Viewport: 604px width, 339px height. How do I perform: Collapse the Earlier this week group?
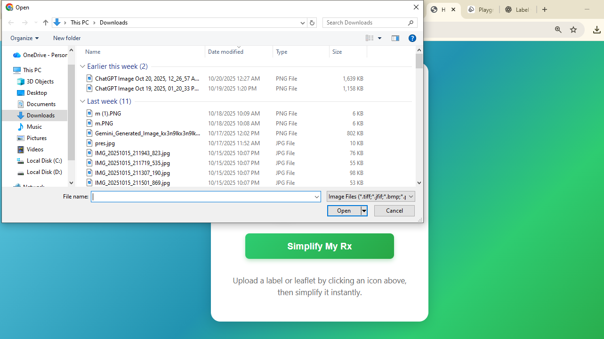pyautogui.click(x=83, y=66)
